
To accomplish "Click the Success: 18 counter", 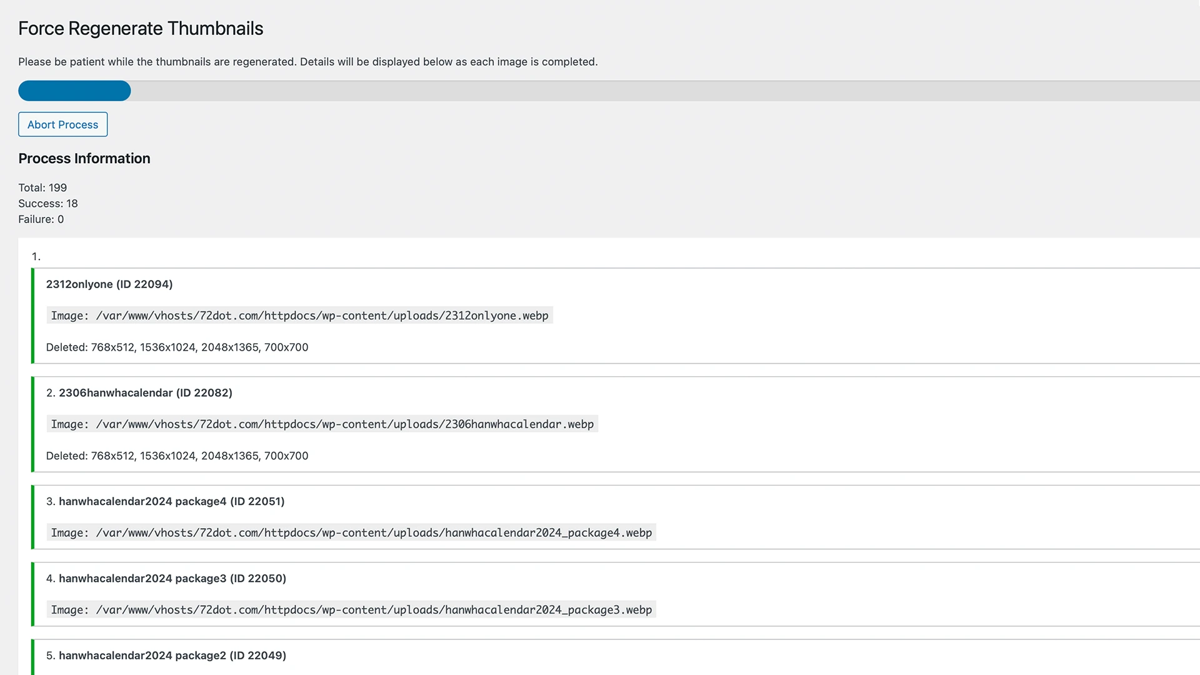I will click(x=48, y=204).
